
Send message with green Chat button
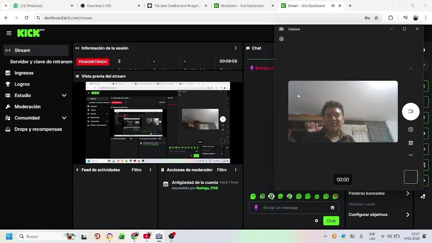tap(331, 221)
